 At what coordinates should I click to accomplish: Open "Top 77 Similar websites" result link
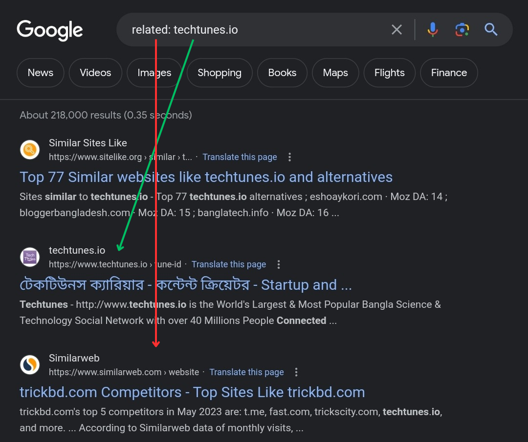pos(206,177)
